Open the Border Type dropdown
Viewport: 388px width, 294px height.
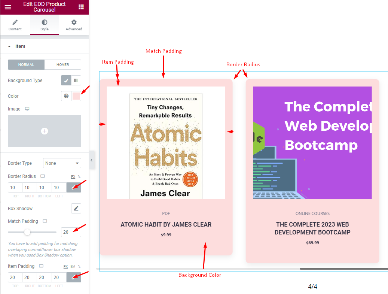pyautogui.click(x=62, y=163)
